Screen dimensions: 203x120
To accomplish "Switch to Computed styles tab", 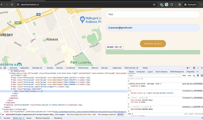I will pos(140,72).
